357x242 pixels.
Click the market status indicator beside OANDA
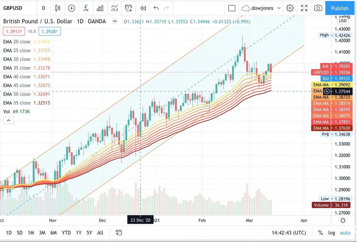115,21
